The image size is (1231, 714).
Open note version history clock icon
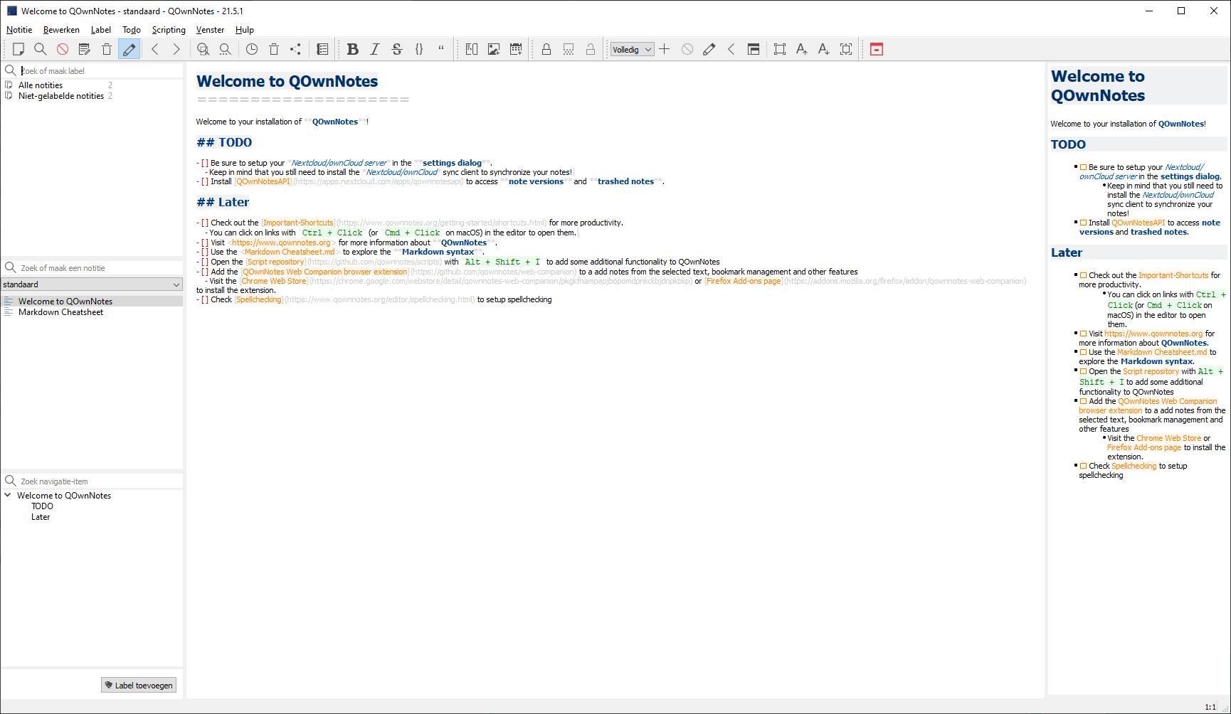point(252,49)
